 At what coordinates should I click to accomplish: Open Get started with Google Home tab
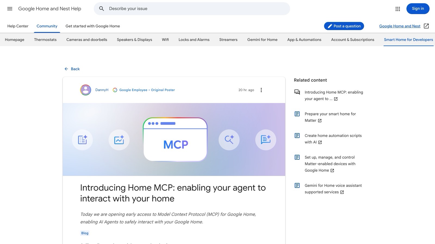coord(93,26)
